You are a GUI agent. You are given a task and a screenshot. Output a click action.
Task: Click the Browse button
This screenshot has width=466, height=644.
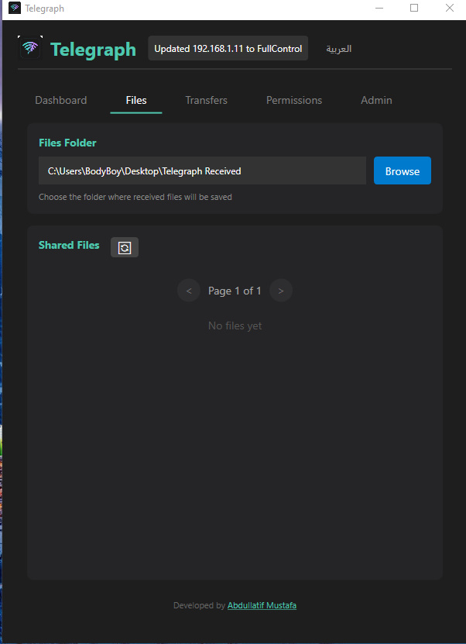click(403, 170)
